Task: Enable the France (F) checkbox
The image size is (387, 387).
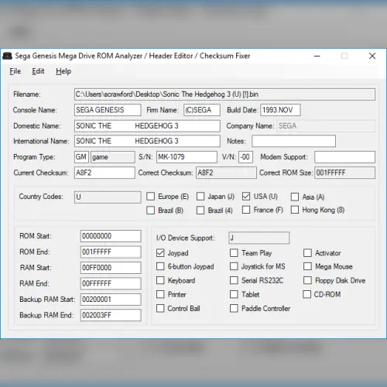Action: click(246, 210)
